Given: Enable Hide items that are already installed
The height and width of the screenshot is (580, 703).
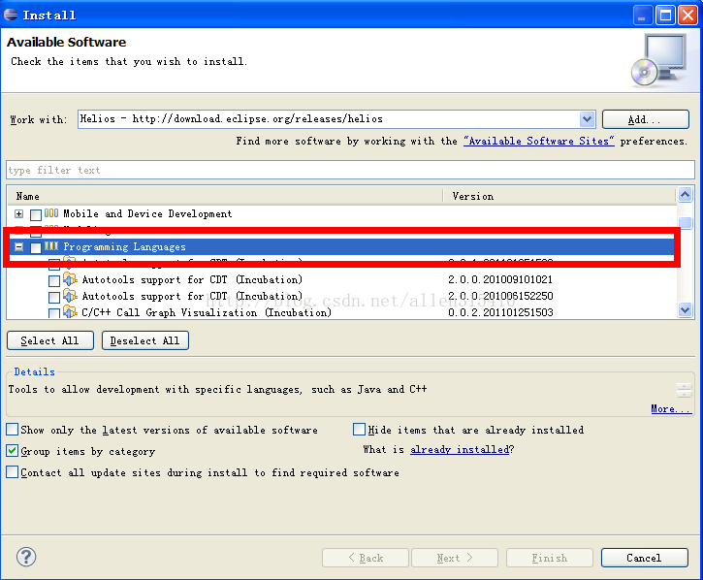Looking at the screenshot, I should tap(359, 430).
